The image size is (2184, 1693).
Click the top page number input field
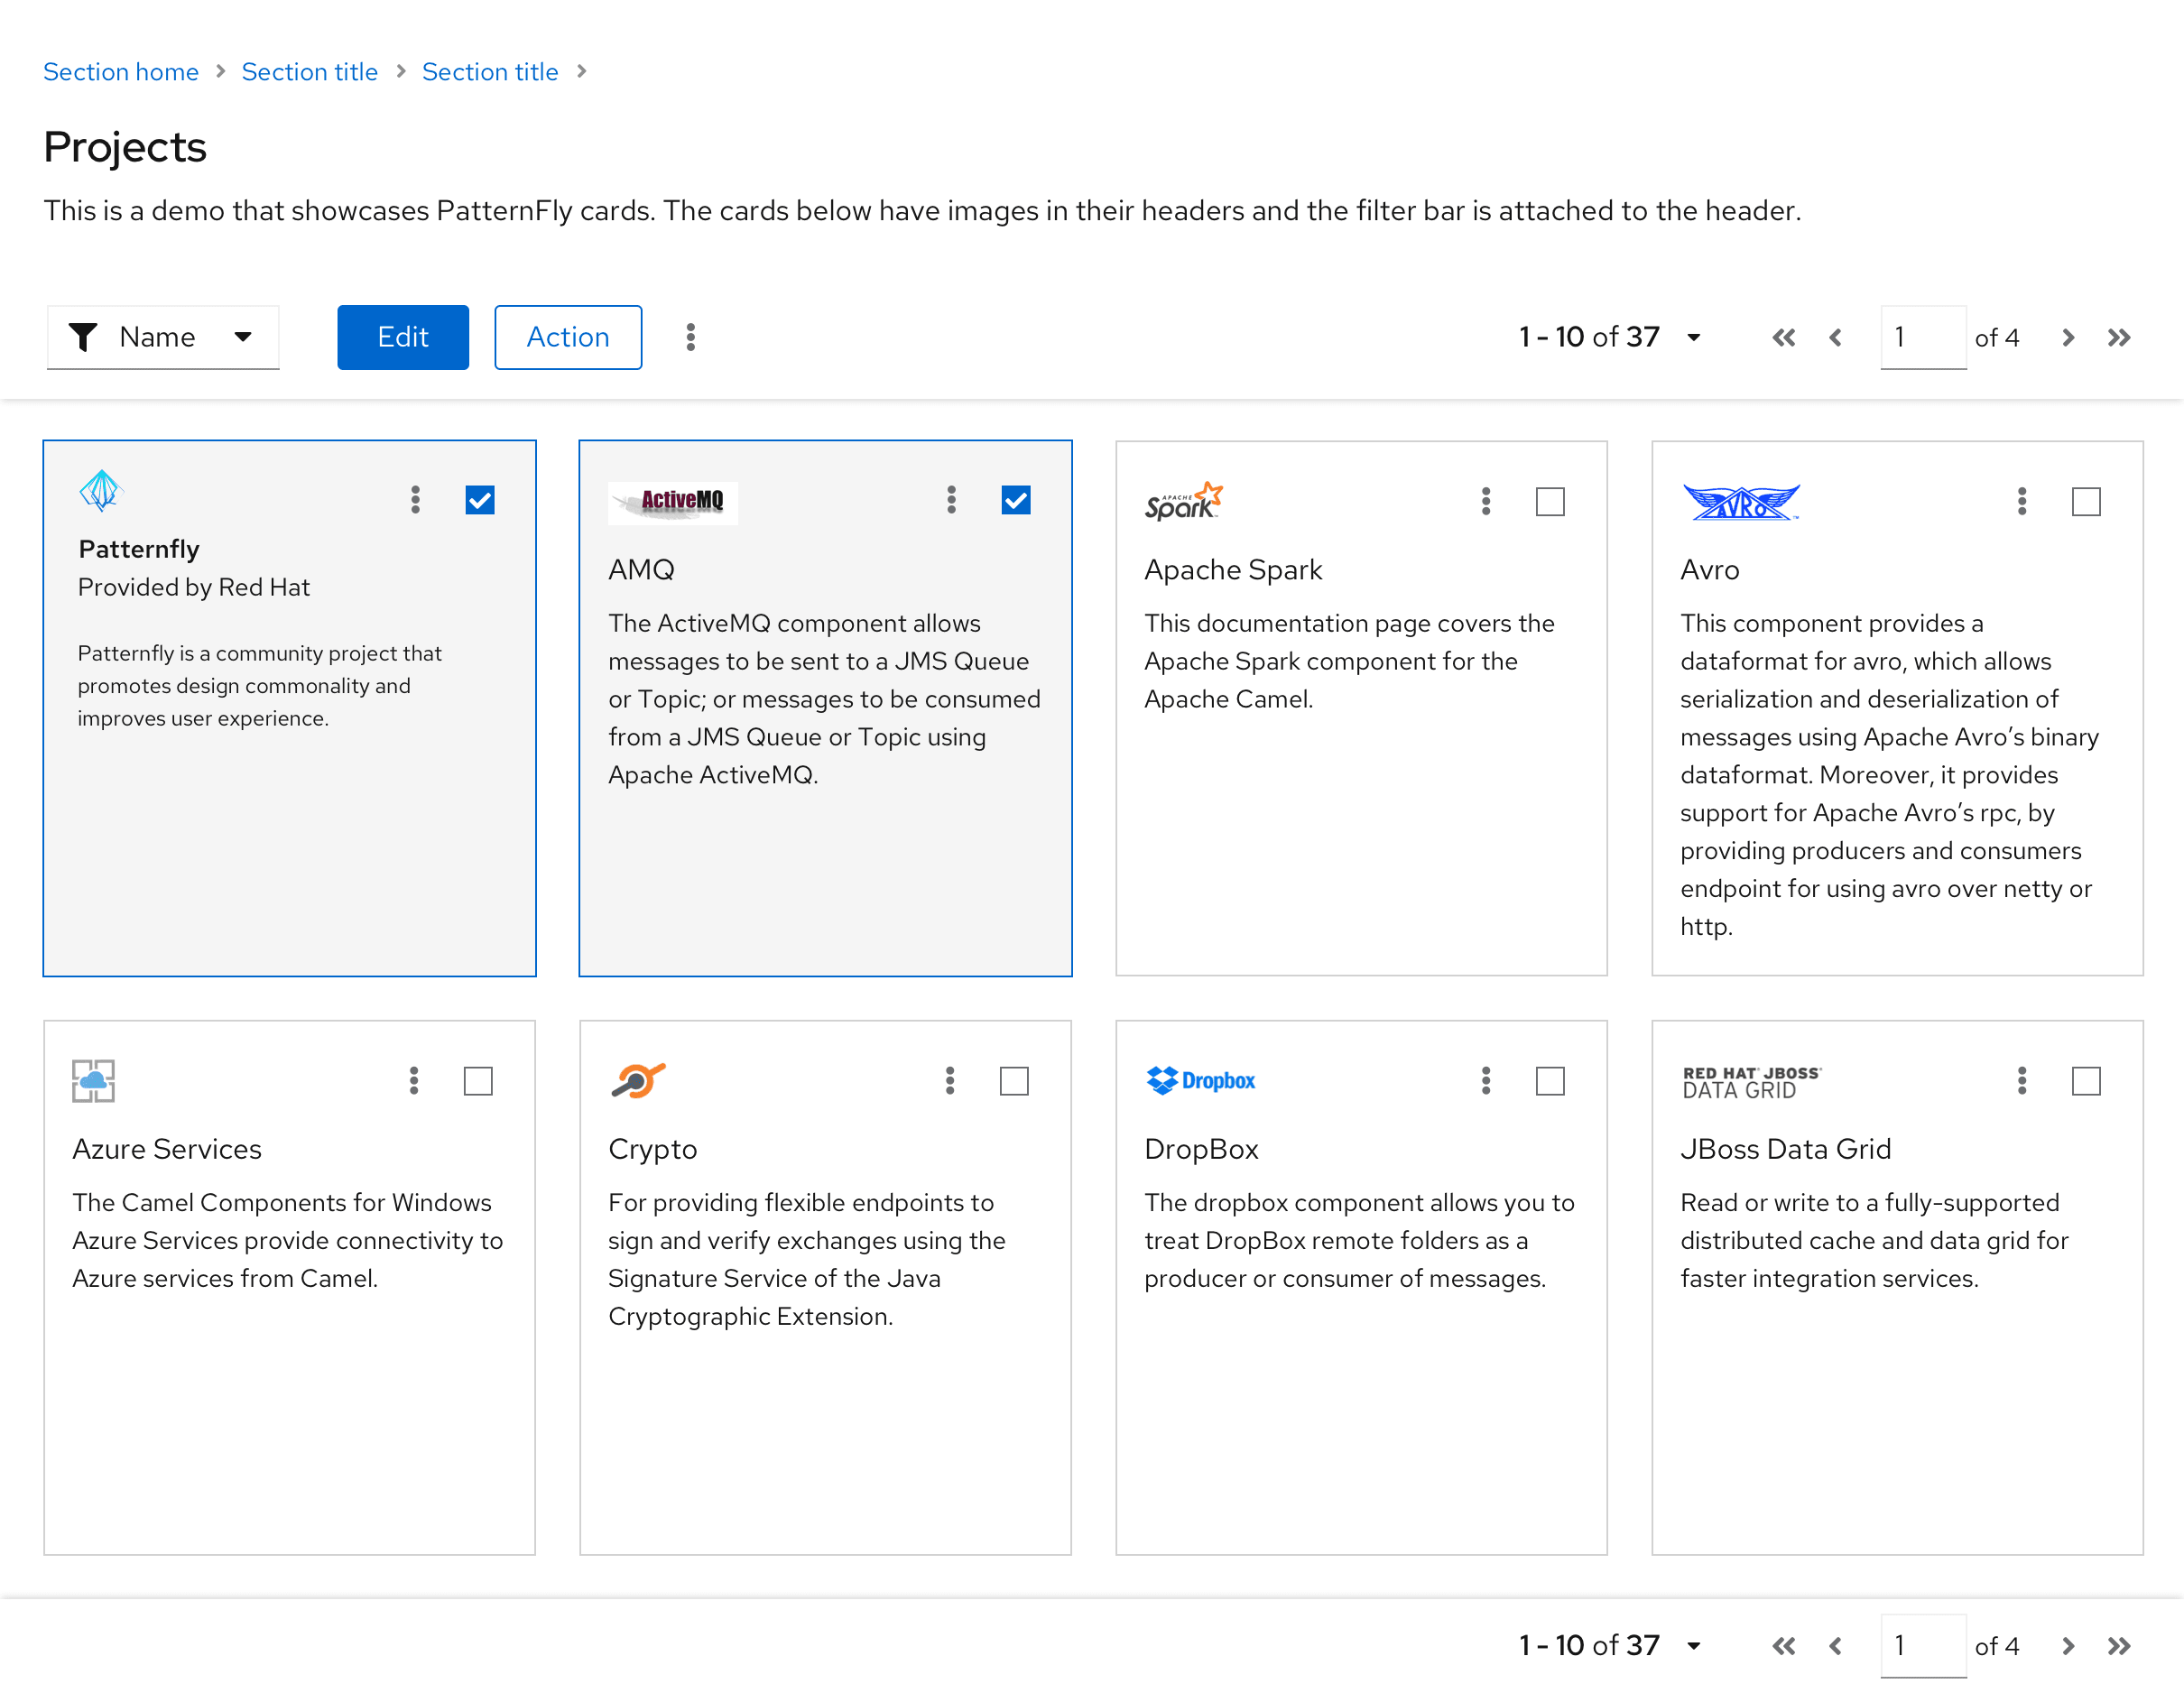1923,337
